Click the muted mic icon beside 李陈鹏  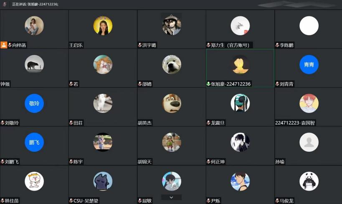[277, 45]
